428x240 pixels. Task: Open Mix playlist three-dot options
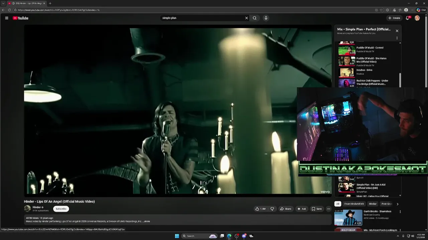[x=397, y=38]
